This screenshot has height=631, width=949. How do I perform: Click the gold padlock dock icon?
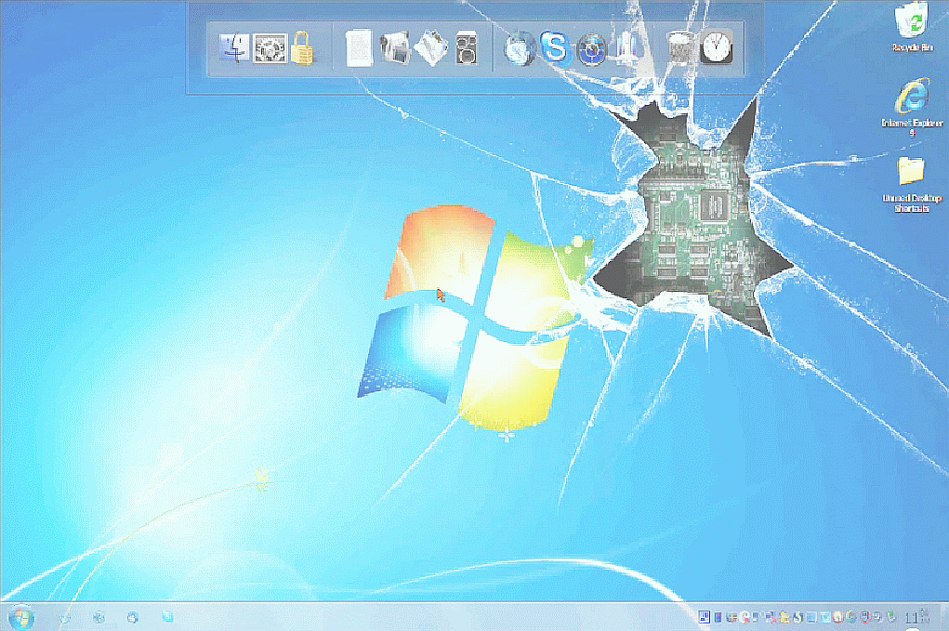coord(302,47)
